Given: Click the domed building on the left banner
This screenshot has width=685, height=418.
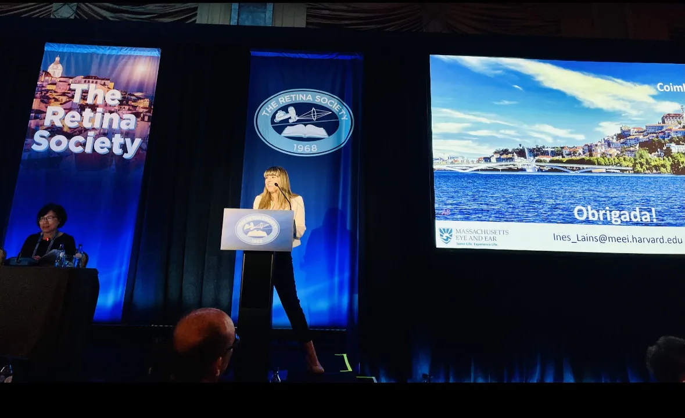Looking at the screenshot, I should [x=55, y=67].
